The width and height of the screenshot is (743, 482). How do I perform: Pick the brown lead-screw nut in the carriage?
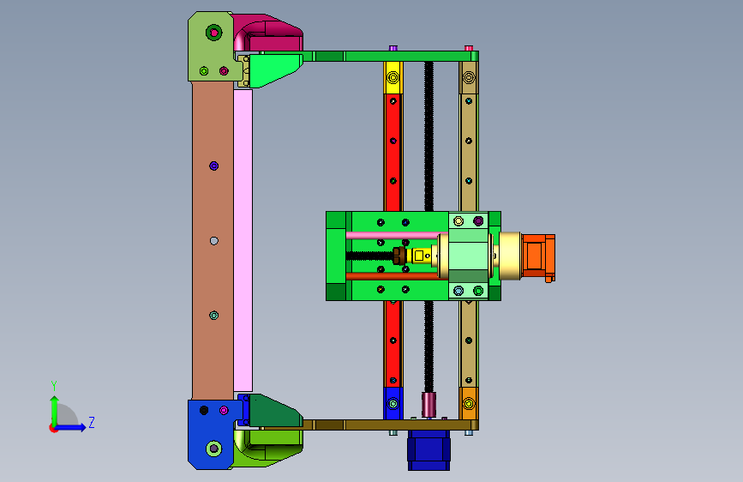click(x=399, y=256)
